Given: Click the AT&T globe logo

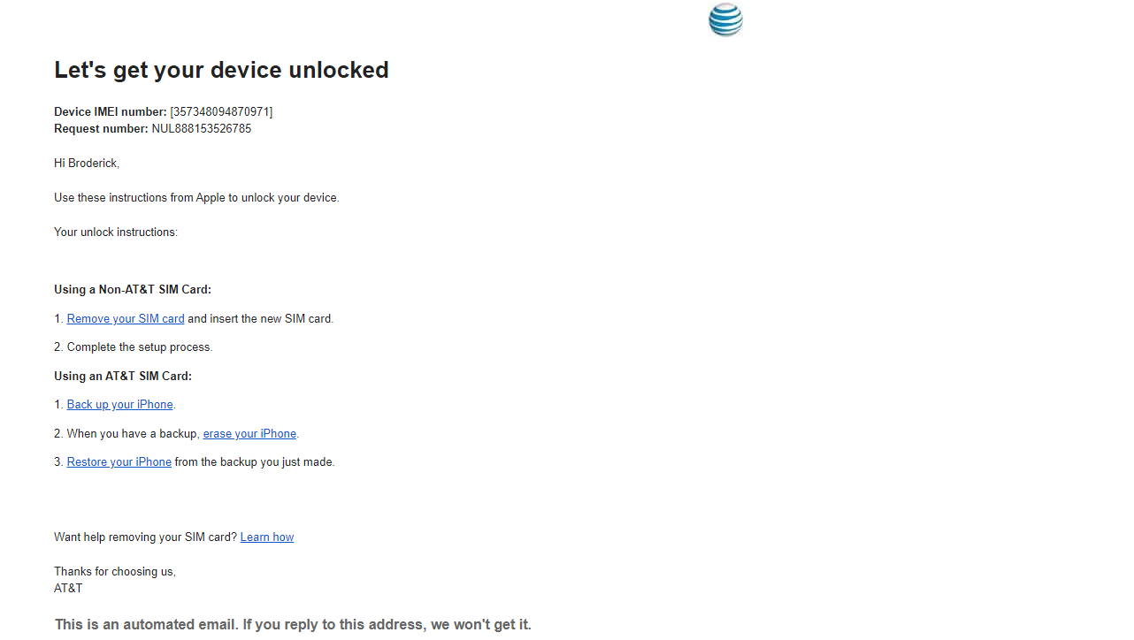Looking at the screenshot, I should 725,20.
